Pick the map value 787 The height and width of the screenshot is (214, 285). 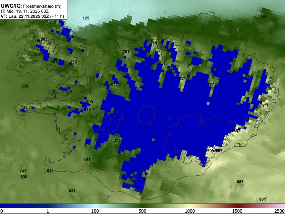211,85
